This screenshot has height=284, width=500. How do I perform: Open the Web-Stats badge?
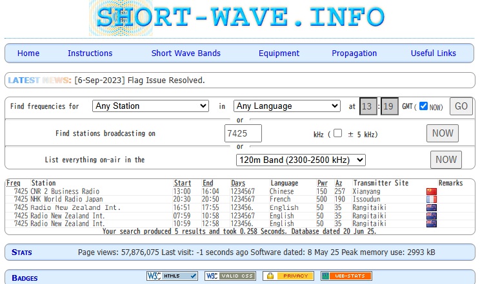(x=346, y=276)
